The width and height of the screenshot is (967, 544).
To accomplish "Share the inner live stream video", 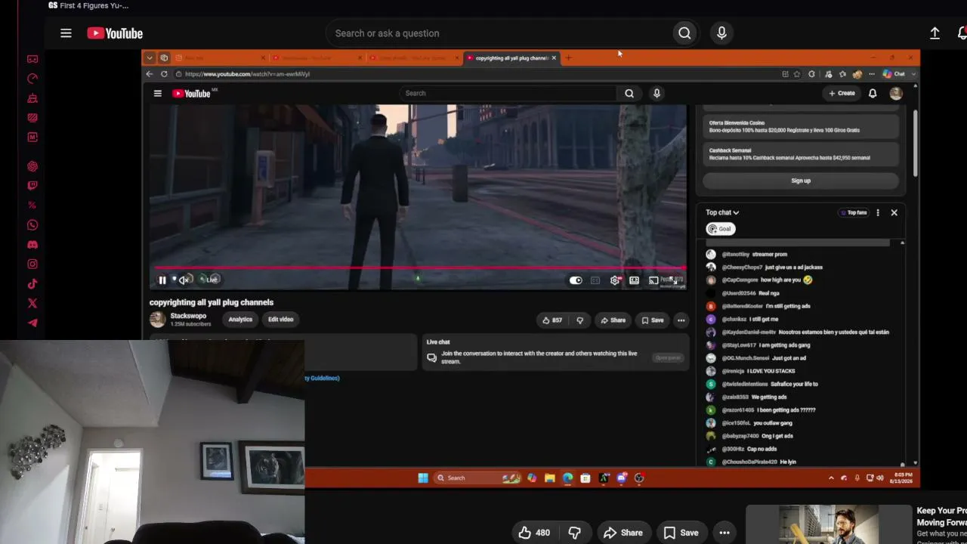I will [x=613, y=320].
